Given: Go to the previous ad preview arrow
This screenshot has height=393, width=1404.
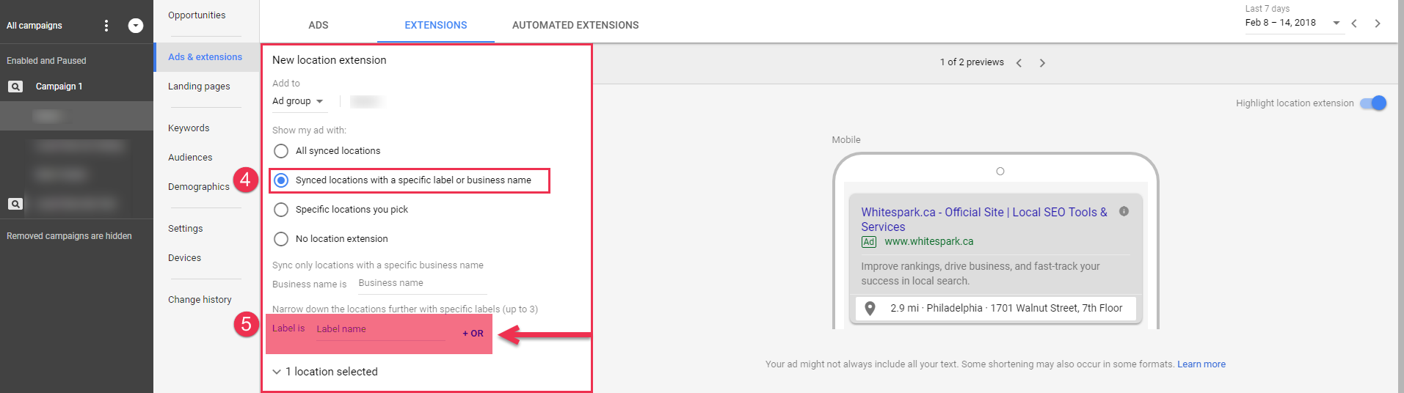Looking at the screenshot, I should [1019, 63].
